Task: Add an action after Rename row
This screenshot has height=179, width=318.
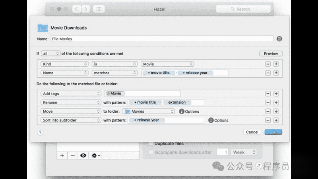Action: 276,102
